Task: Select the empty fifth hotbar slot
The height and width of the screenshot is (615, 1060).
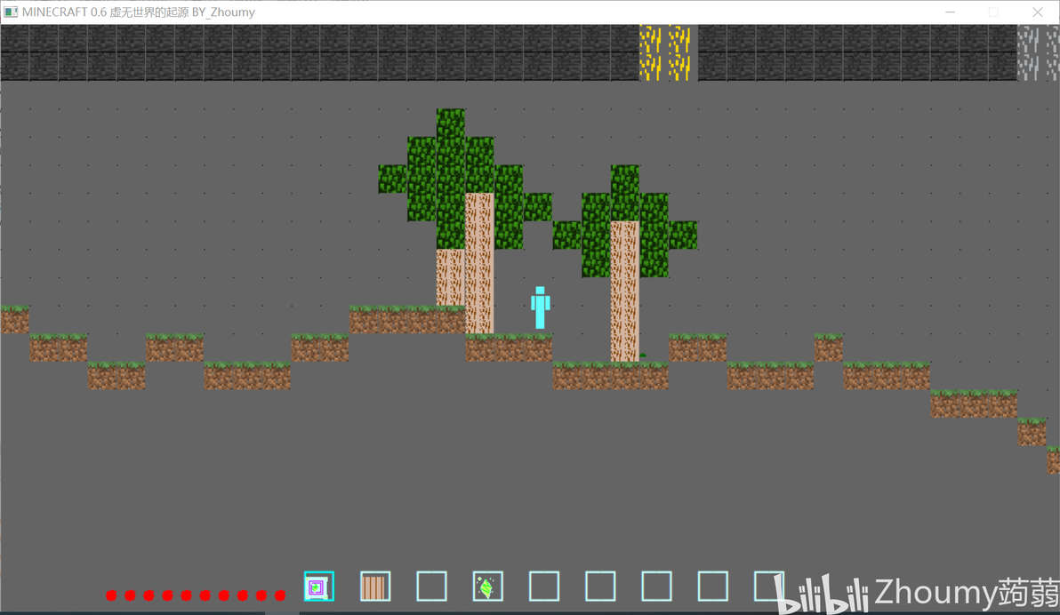Action: [543, 586]
